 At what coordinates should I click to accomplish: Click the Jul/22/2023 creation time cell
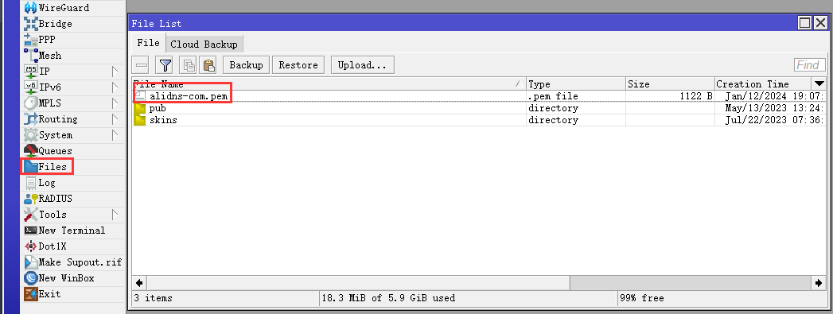[x=775, y=120]
